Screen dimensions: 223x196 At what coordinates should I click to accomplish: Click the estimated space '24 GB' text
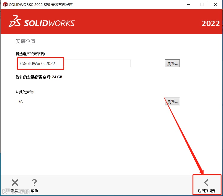57,77
